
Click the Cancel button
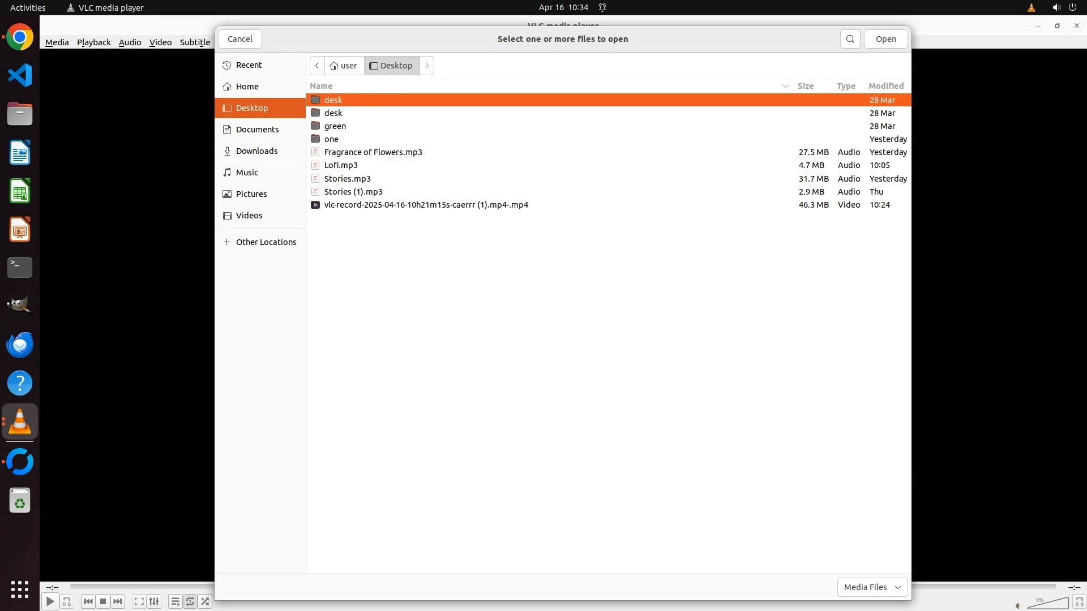pos(239,39)
